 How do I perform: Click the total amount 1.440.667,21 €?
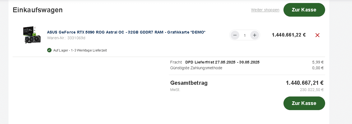pos(305,83)
